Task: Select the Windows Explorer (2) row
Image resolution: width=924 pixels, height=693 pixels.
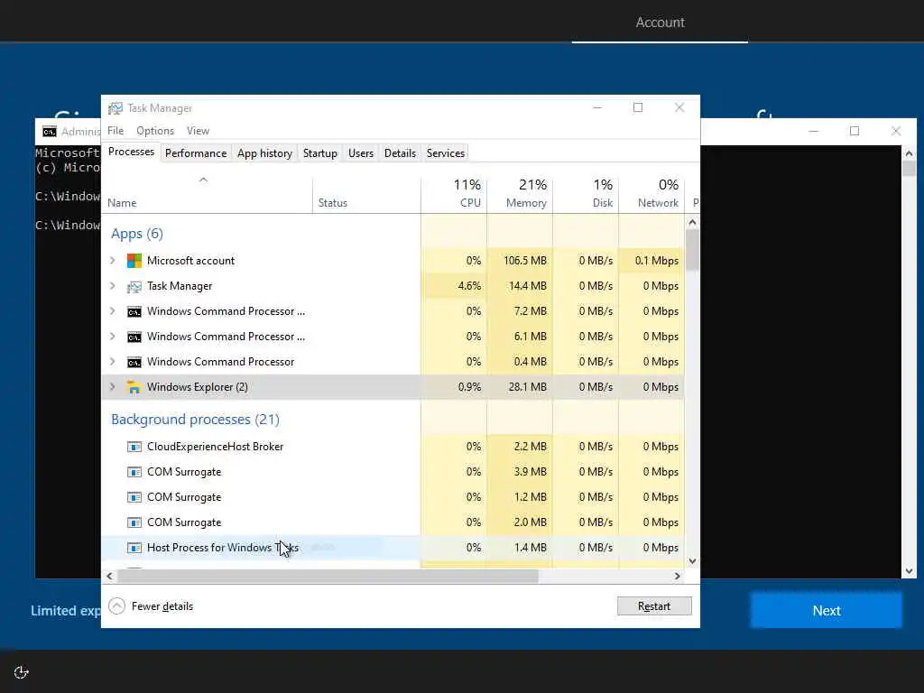Action: (x=393, y=387)
